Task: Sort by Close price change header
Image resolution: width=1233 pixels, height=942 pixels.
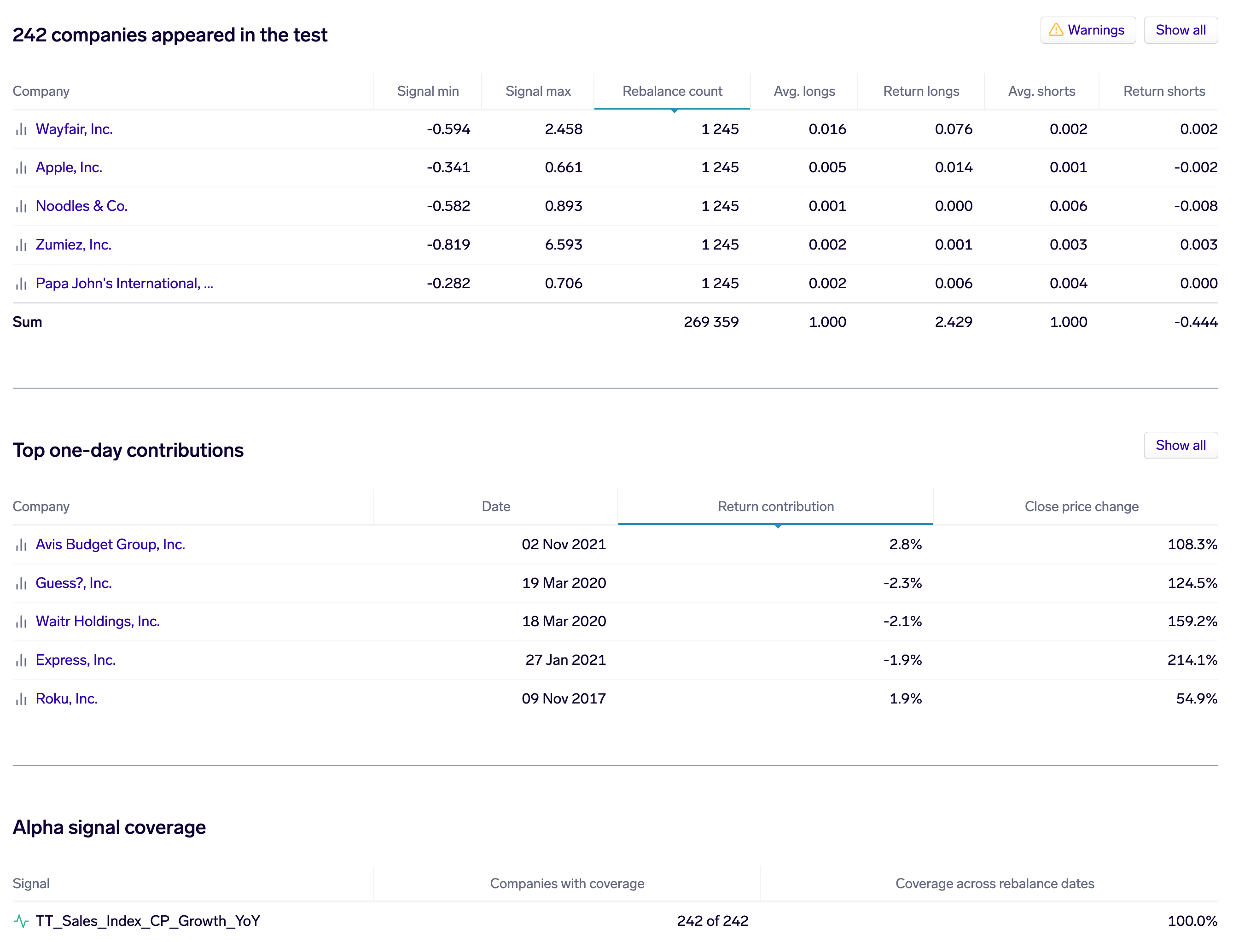Action: point(1081,507)
